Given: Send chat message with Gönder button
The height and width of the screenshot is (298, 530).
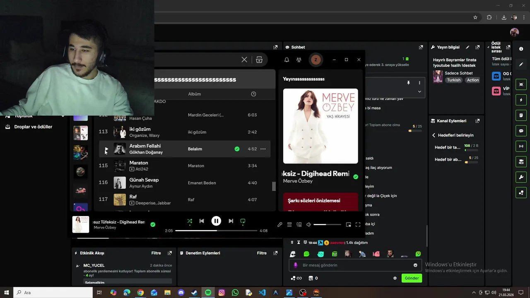Looking at the screenshot, I should point(412,278).
